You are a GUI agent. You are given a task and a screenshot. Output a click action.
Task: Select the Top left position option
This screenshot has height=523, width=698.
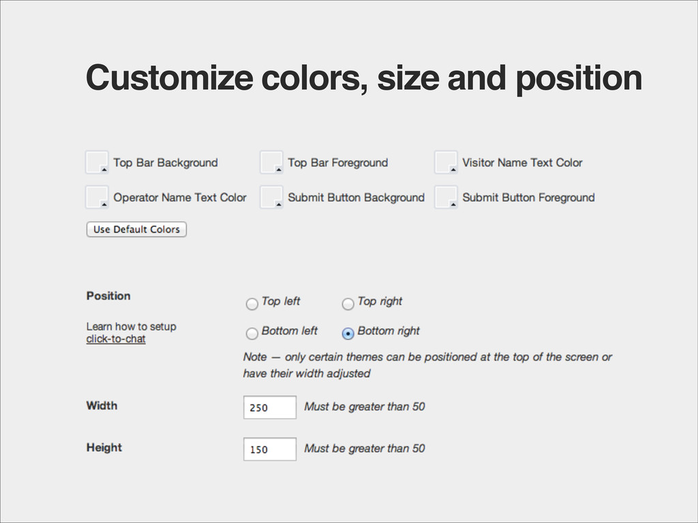coord(252,303)
